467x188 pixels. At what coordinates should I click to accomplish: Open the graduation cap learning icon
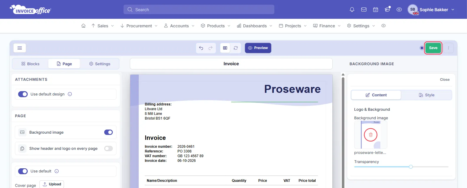tap(387, 10)
